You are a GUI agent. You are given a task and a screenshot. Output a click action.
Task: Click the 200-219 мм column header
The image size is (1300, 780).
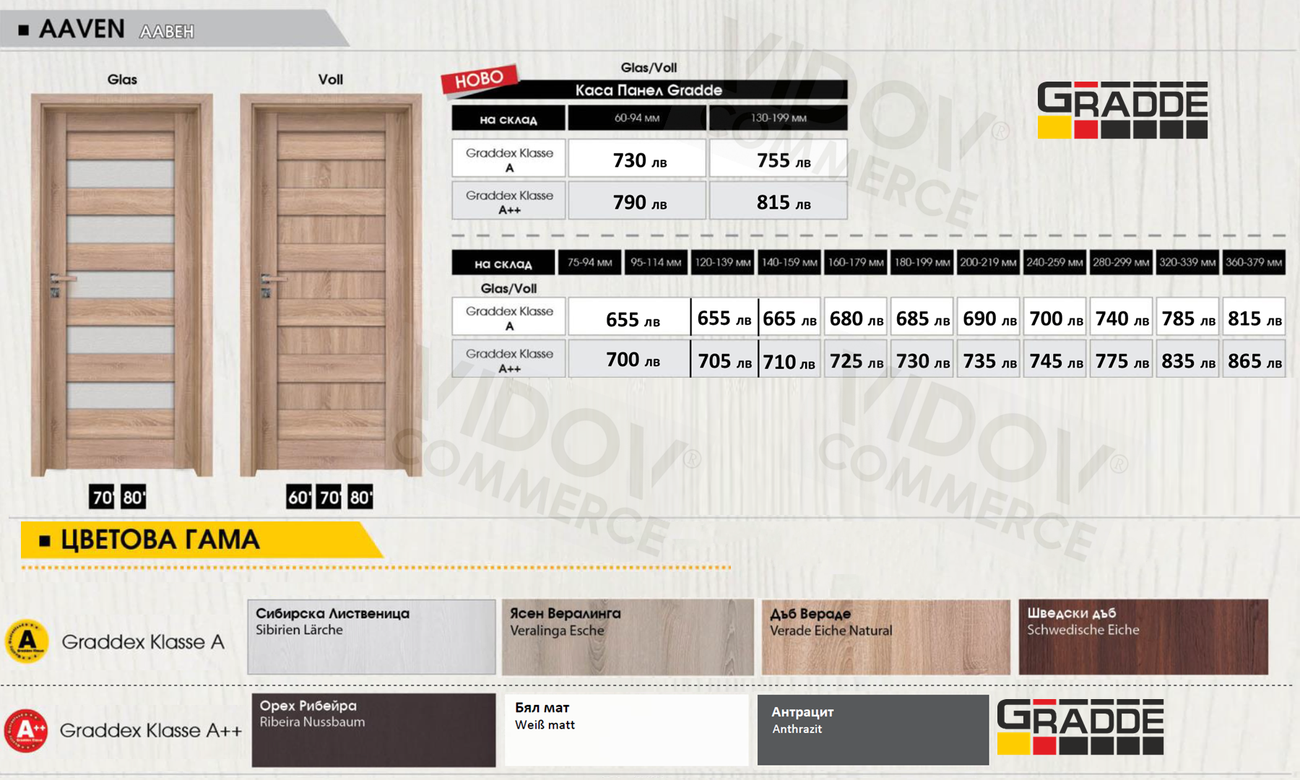(988, 262)
